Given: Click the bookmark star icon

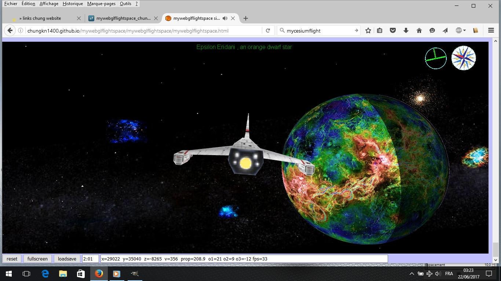Looking at the screenshot, I should (x=368, y=30).
